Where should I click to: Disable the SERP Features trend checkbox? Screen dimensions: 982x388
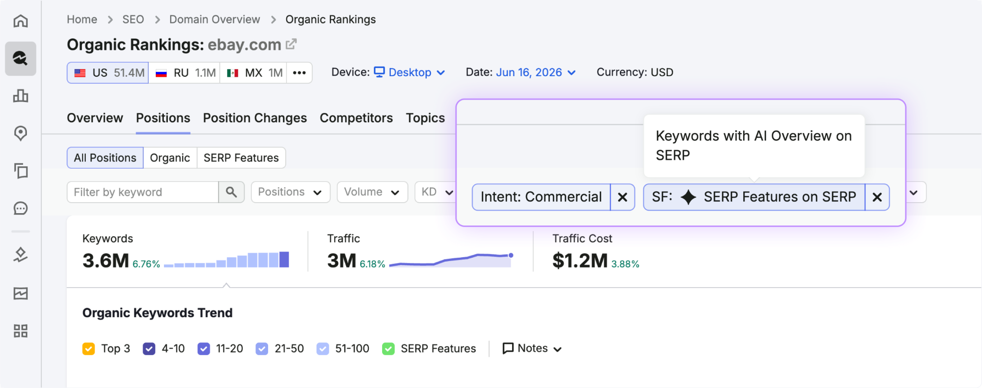(x=388, y=349)
